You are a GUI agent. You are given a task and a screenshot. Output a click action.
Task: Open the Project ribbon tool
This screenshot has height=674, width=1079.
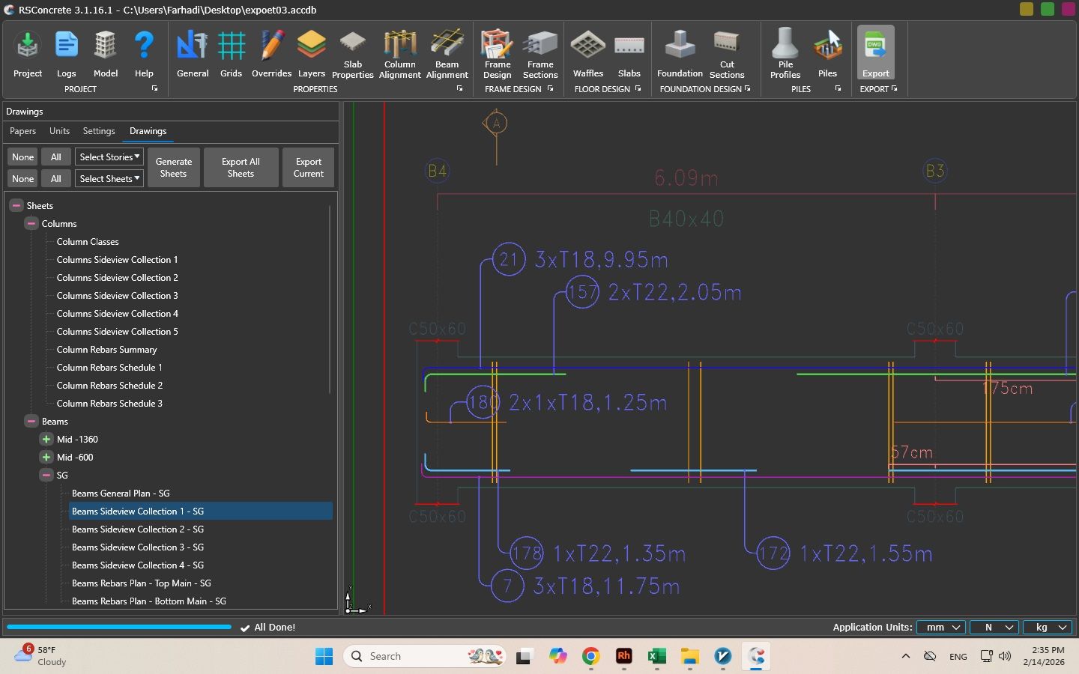click(28, 54)
